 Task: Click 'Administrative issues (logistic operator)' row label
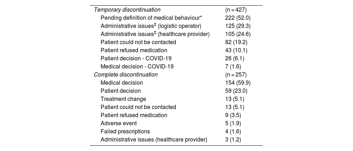(151, 26)
